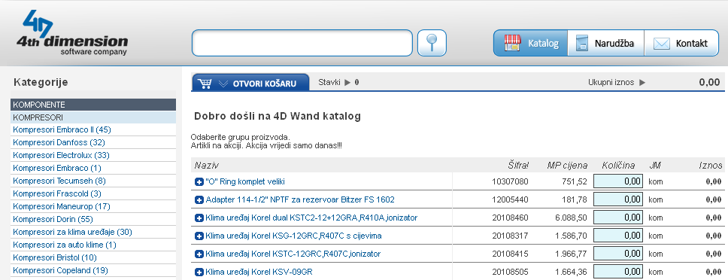Click the MP cijena column header
The height and width of the screenshot is (280, 728).
coord(567,166)
